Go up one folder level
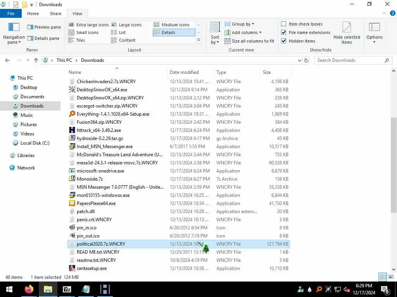 coord(36,60)
